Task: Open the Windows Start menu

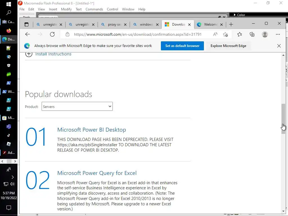Action: point(9,4)
